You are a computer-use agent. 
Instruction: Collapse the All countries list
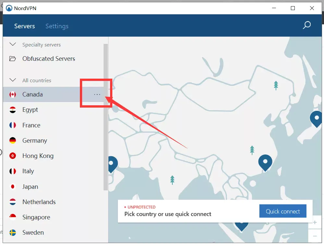coord(13,80)
